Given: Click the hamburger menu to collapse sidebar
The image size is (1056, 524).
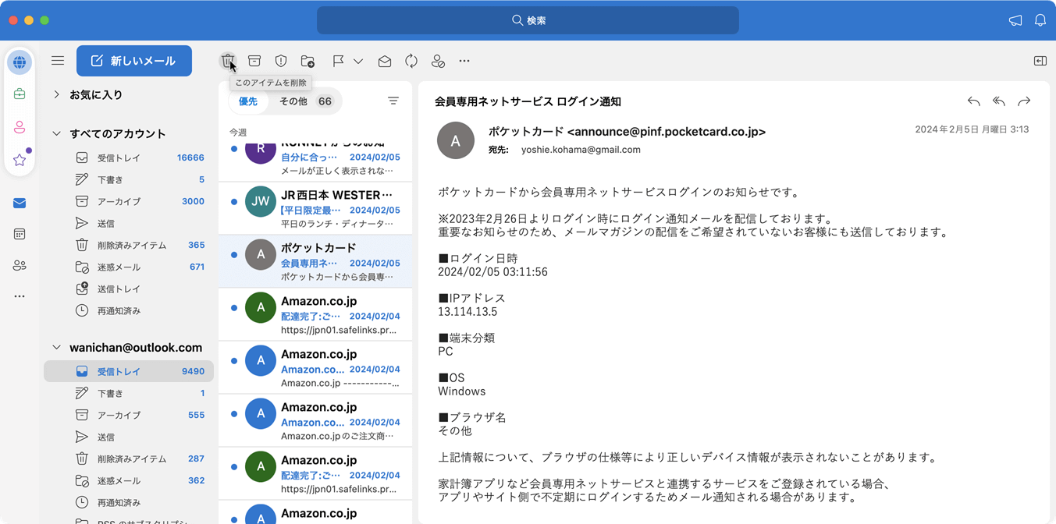Looking at the screenshot, I should pos(58,60).
